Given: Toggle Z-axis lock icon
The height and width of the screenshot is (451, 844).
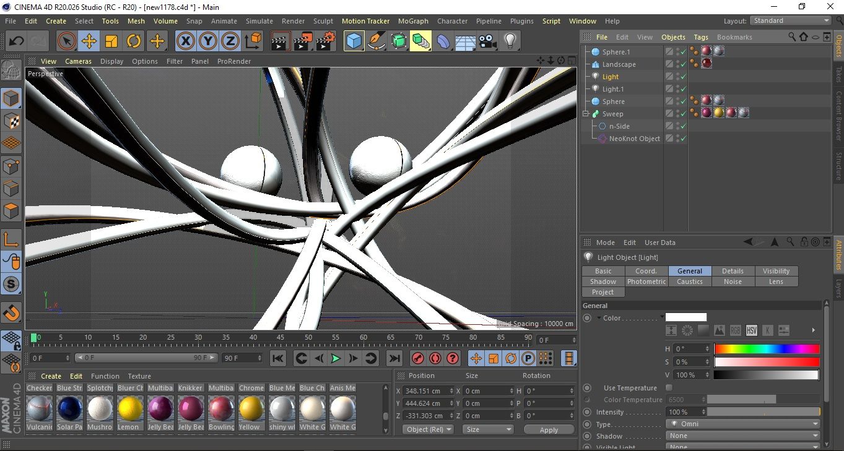Looking at the screenshot, I should pos(230,41).
